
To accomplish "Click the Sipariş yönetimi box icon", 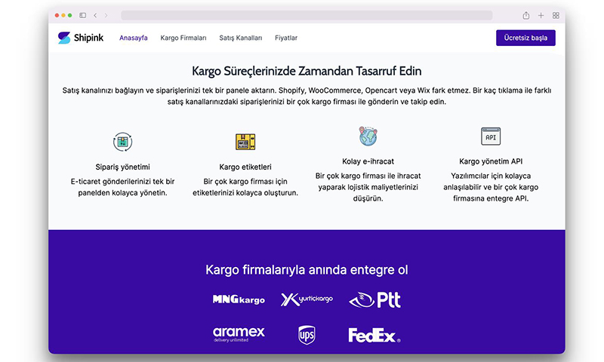I will [122, 142].
